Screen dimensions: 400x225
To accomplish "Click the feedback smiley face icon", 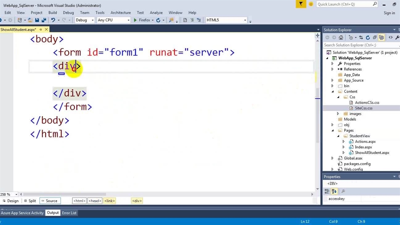I will coord(311,4).
